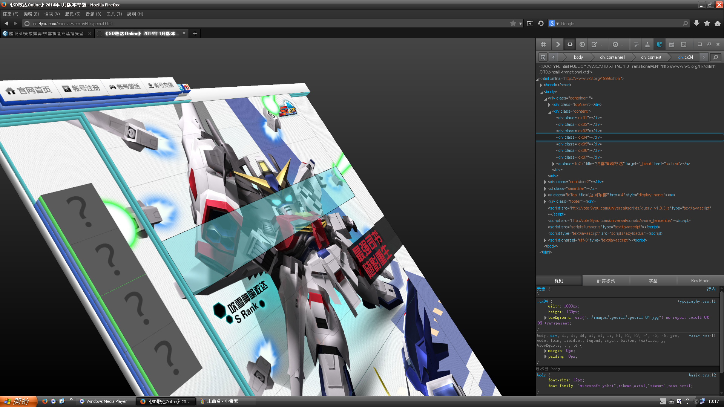Open the Network monitor tool
724x407 pixels.
click(636, 44)
